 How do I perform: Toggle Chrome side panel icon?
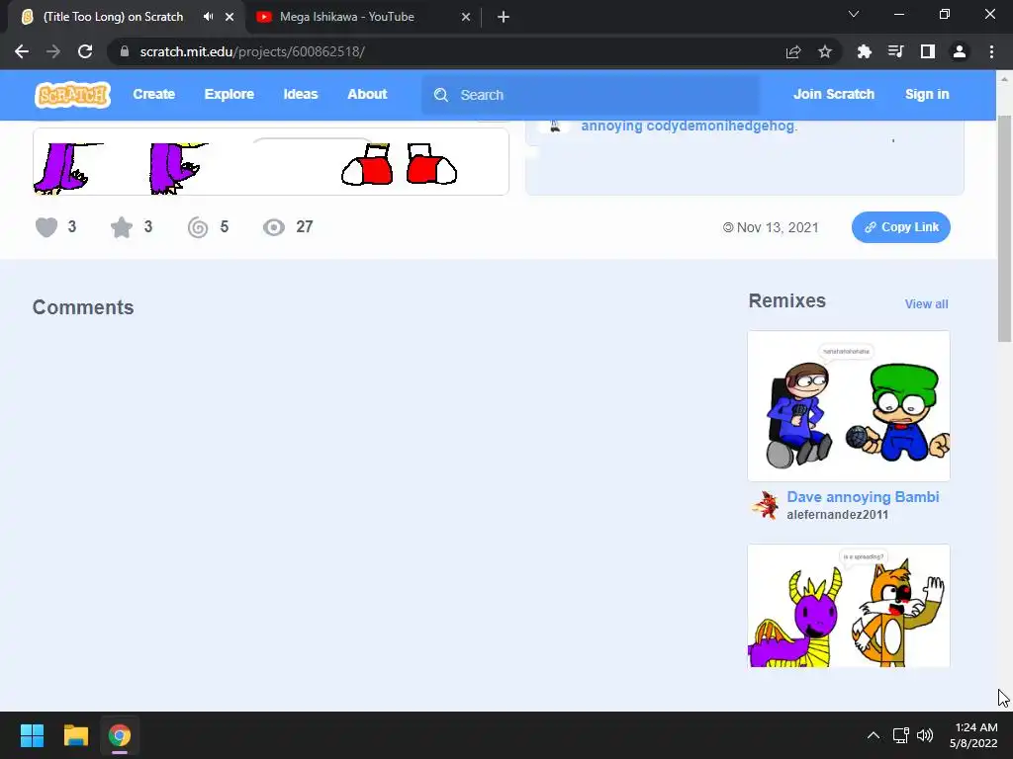pos(927,51)
